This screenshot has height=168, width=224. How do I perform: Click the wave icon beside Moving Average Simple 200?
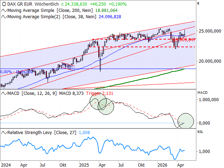coord(4,10)
